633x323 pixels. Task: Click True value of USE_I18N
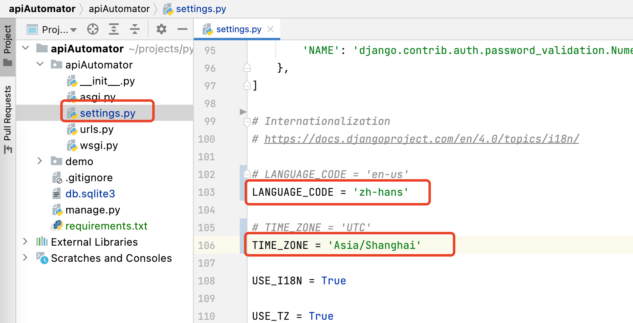pyautogui.click(x=333, y=281)
